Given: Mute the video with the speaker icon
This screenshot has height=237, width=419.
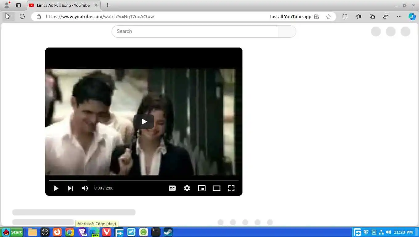Looking at the screenshot, I should (x=85, y=188).
